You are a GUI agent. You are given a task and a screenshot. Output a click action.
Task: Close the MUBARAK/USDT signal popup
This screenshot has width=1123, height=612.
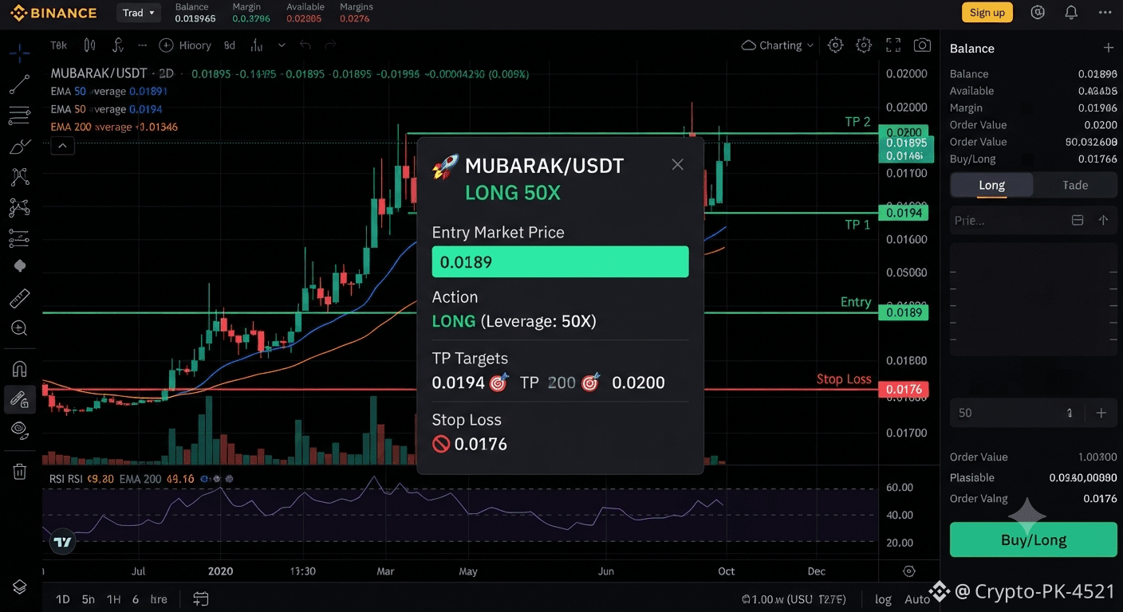pyautogui.click(x=677, y=165)
